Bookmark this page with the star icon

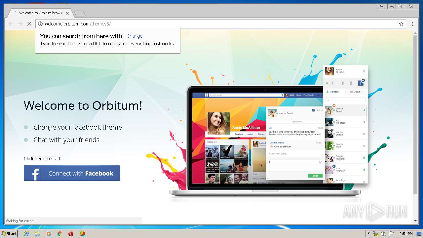pyautogui.click(x=401, y=24)
